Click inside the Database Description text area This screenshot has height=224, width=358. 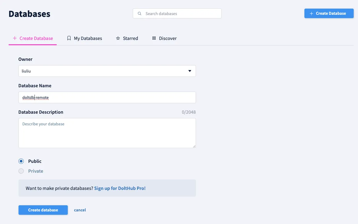point(107,133)
